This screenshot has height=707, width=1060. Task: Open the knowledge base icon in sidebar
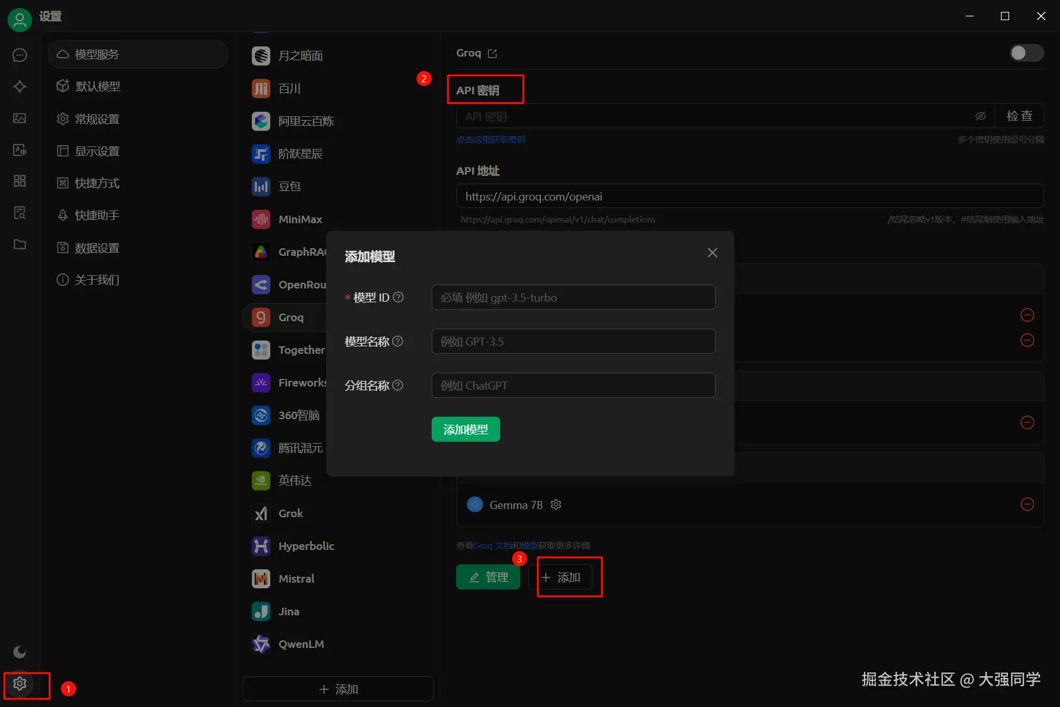19,212
